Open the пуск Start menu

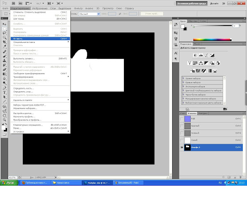(x=9, y=183)
